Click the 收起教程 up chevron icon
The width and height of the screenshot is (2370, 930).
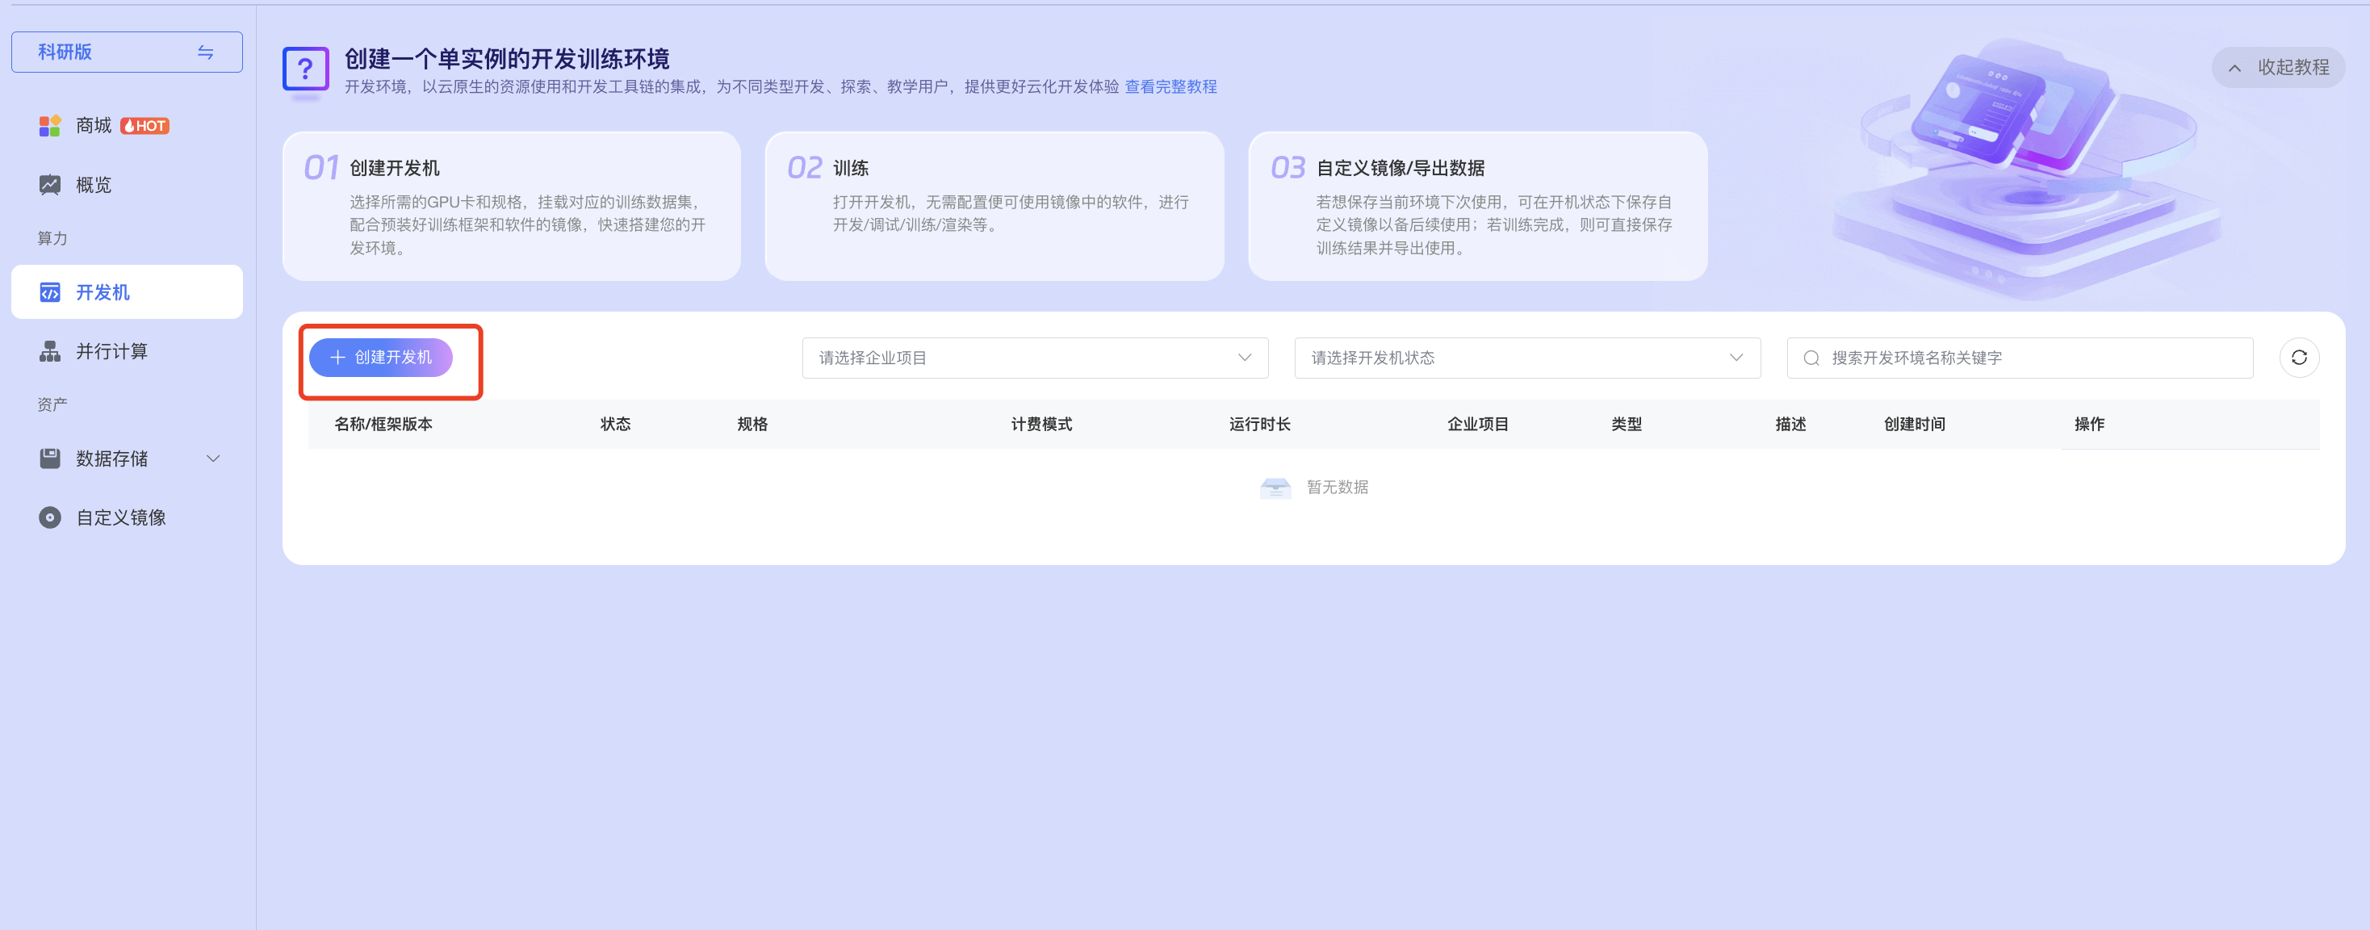pyautogui.click(x=2234, y=68)
